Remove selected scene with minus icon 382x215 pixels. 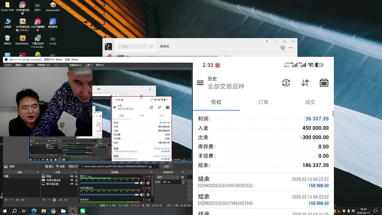[11, 200]
